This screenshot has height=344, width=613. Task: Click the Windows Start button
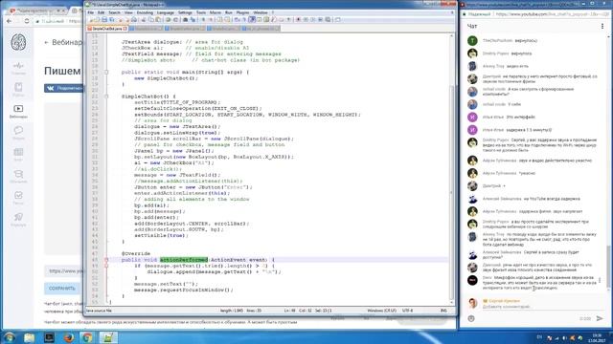(x=9, y=337)
